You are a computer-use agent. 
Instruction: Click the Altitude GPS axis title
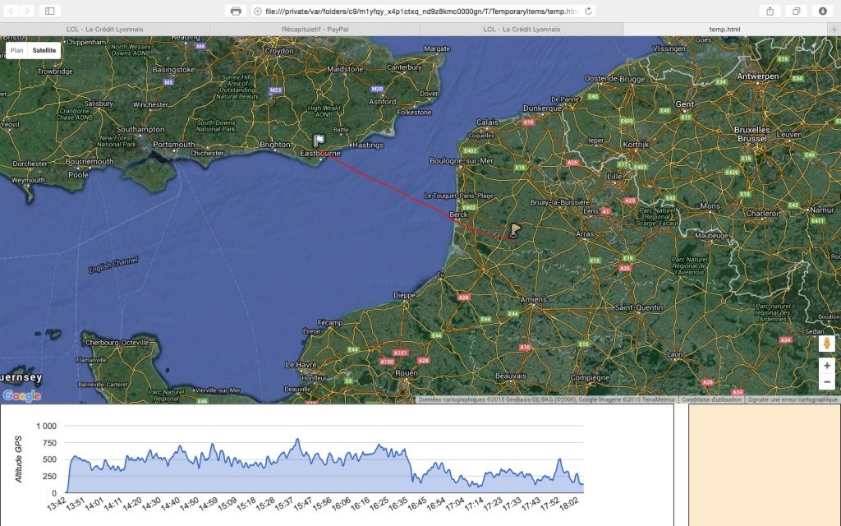click(19, 459)
